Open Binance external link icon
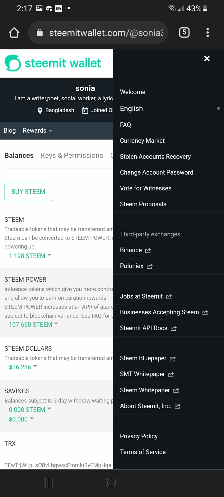 click(148, 250)
